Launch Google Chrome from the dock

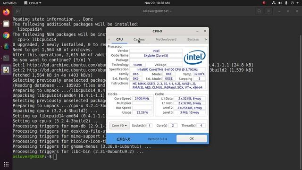tap(6, 35)
